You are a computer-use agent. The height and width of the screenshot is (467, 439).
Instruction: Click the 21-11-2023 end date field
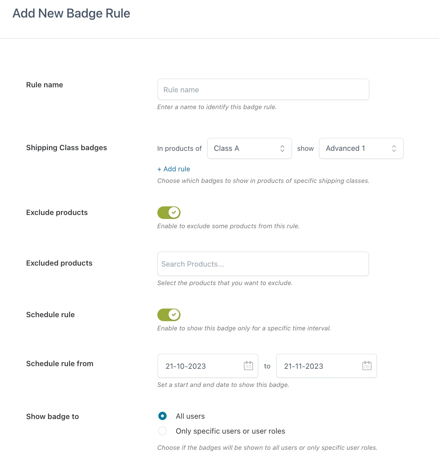click(x=327, y=366)
